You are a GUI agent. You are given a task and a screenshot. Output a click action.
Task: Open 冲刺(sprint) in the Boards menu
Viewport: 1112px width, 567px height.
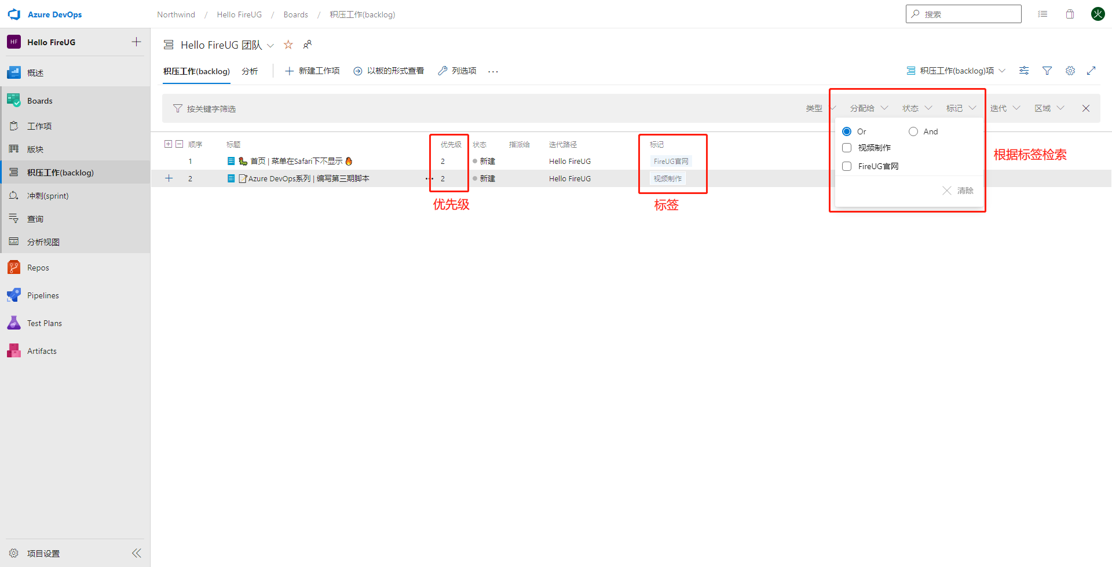[x=47, y=196]
